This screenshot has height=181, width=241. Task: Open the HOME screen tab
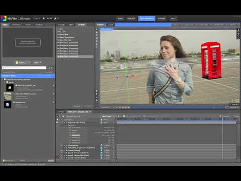coord(120,19)
